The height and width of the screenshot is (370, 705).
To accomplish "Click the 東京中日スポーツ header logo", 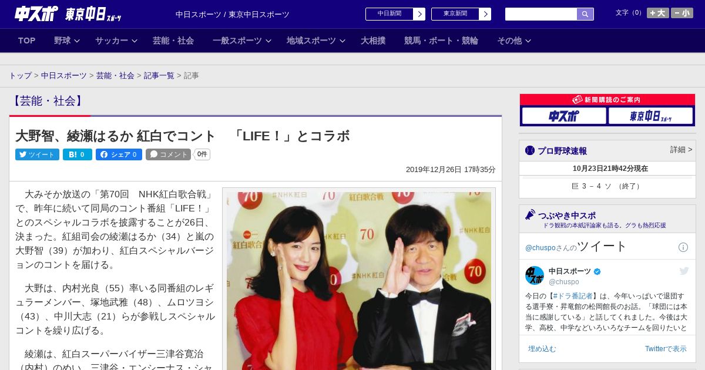I will [93, 14].
